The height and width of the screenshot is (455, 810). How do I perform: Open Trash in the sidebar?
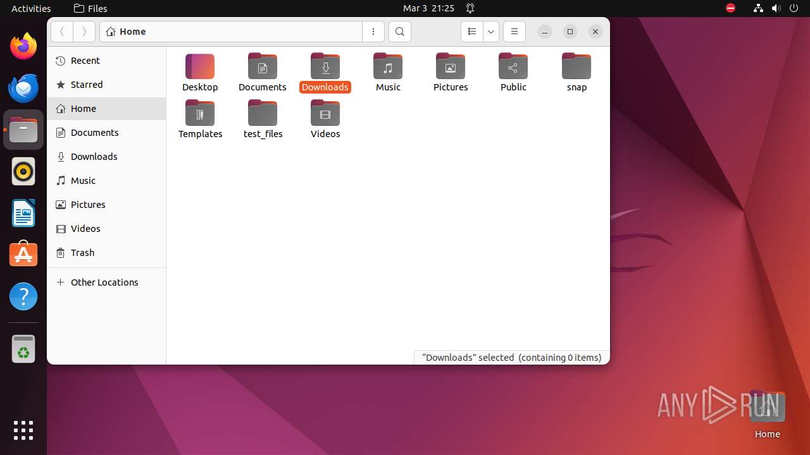tap(106, 253)
